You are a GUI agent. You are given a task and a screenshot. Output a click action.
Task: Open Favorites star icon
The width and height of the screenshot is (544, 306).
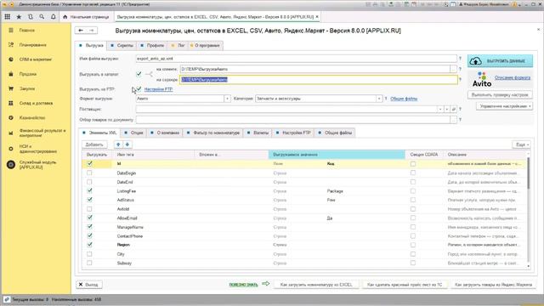point(19,17)
